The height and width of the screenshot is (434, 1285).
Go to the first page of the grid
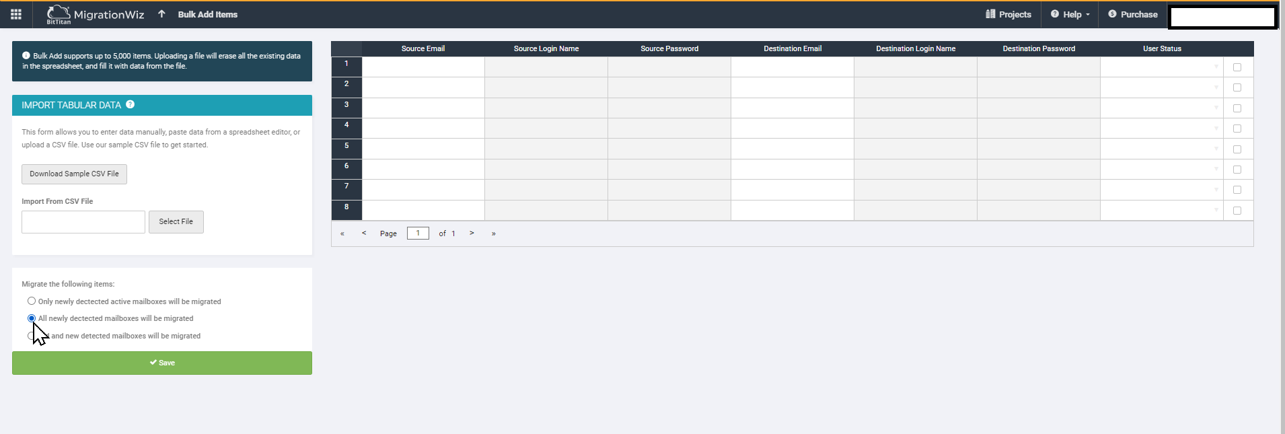point(342,233)
